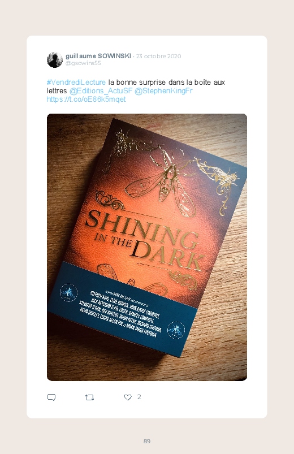294x454 pixels.
Task: Open the #VendrediLecture hashtag
Action: pyautogui.click(x=76, y=82)
